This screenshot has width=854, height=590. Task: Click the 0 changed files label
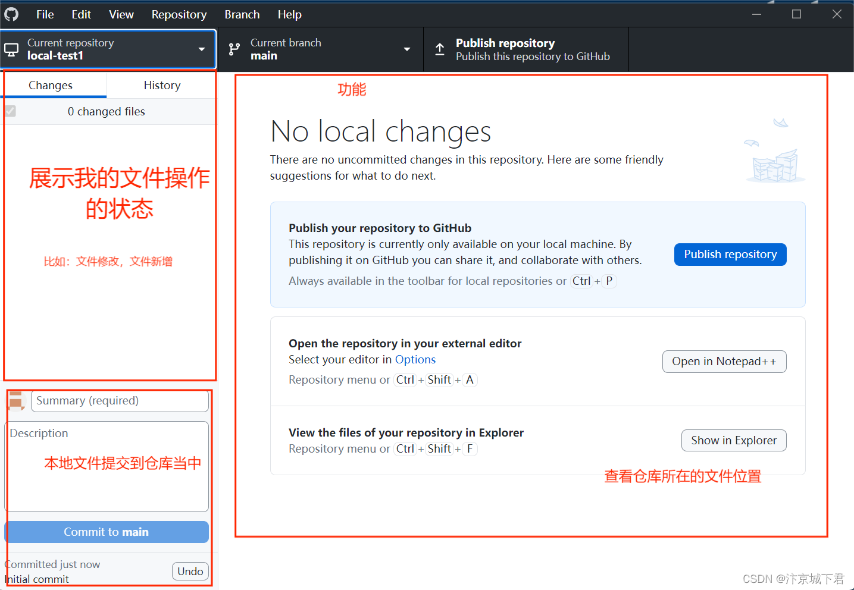coord(107,111)
